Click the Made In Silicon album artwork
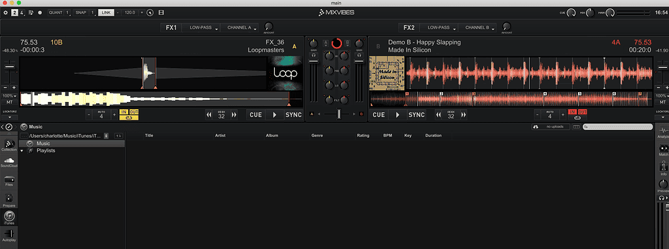Viewport: 669px width, 249px height. 387,73
